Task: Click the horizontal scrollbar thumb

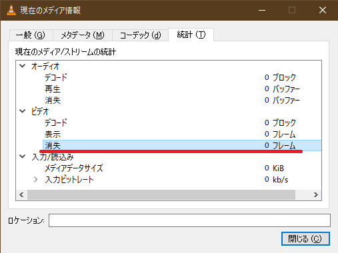Action: pos(161,194)
